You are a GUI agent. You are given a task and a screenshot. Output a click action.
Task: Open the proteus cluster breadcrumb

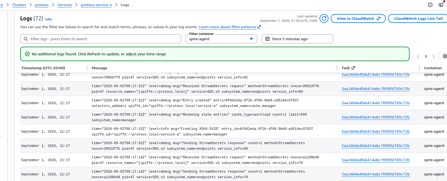click(x=42, y=5)
